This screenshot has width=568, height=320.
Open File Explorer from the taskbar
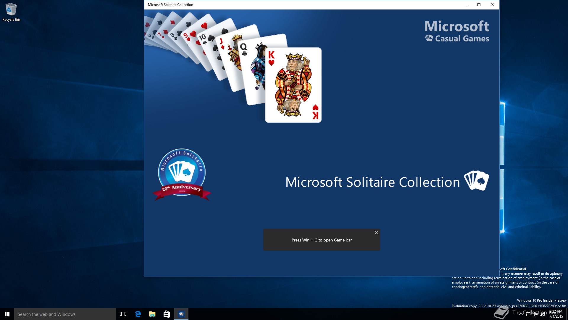152,314
